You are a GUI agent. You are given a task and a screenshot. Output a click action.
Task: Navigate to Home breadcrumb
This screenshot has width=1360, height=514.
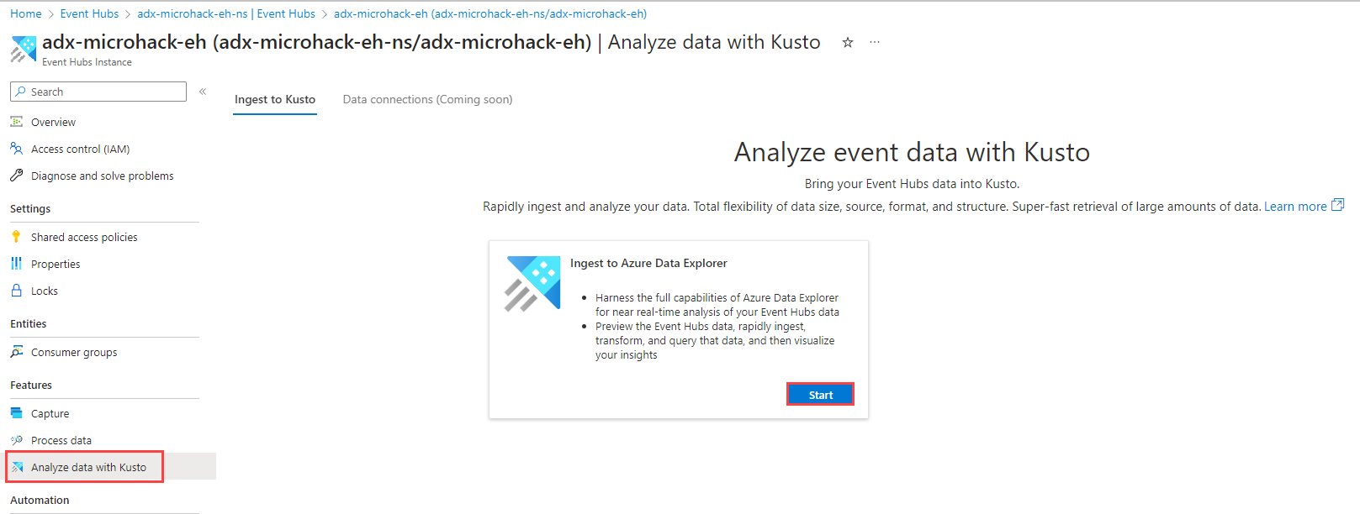(x=26, y=13)
